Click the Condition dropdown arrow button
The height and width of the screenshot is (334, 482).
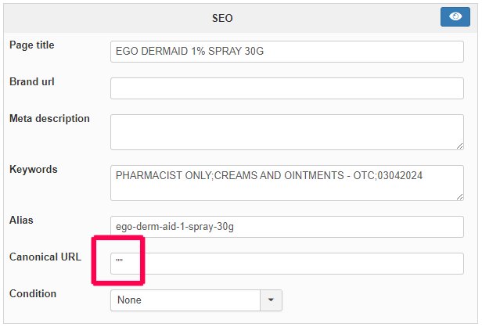271,300
